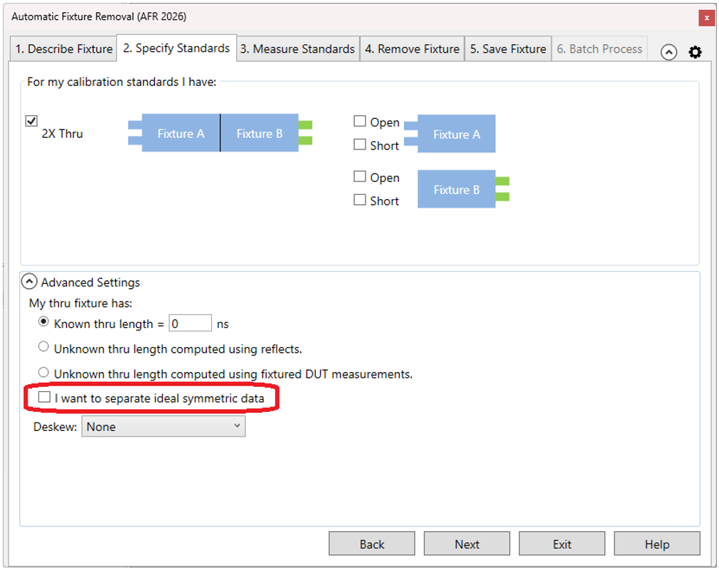Select Unknown thru length computed using reflects
719x569 pixels.
44,348
